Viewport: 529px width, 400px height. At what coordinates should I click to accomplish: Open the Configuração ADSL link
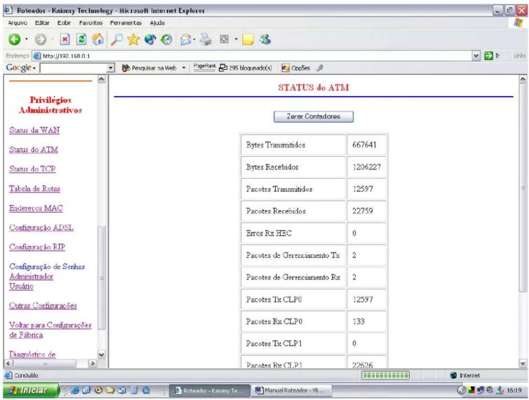click(42, 228)
